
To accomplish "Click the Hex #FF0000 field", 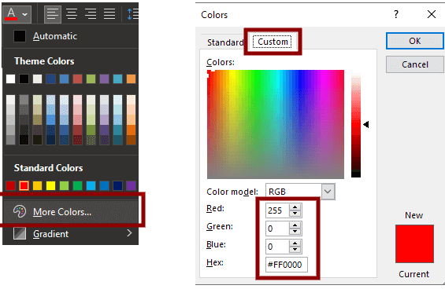I will pos(287,265).
